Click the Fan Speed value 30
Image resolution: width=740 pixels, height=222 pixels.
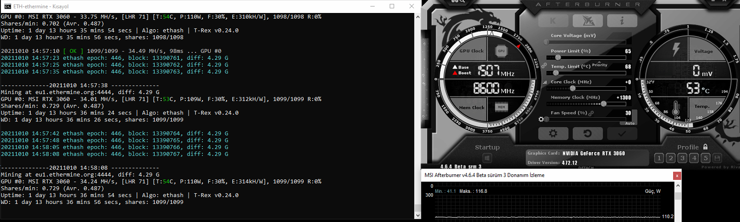628,113
